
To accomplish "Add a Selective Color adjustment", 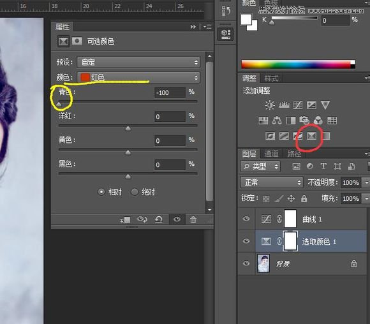I will [x=311, y=136].
